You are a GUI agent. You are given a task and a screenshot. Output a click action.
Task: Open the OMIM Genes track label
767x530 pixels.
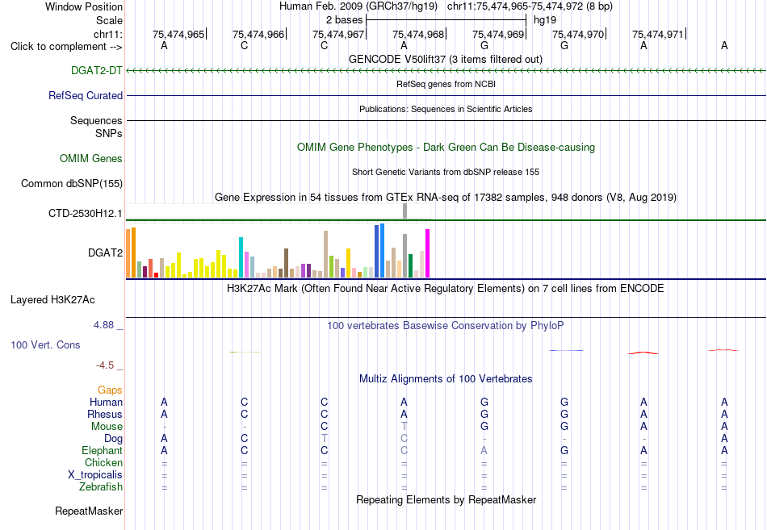pos(90,158)
